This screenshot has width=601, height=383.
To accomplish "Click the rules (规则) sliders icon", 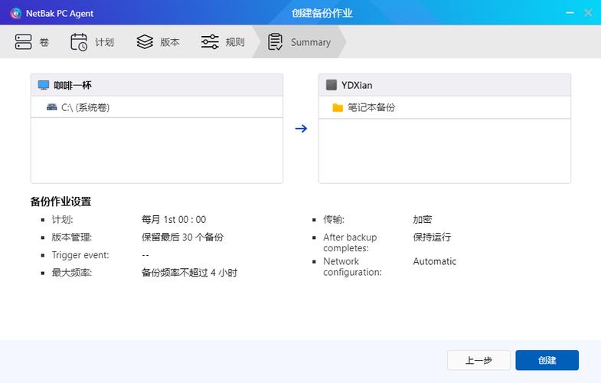I will 210,42.
